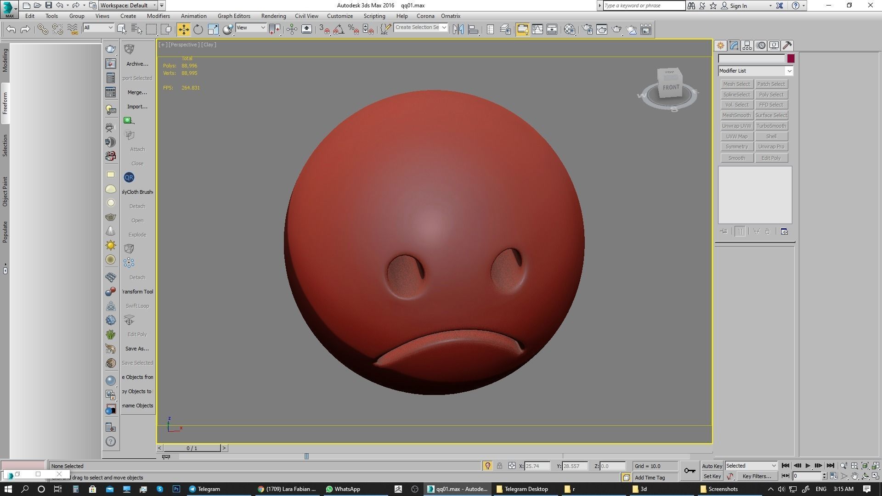Click the Save As... button
The height and width of the screenshot is (496, 882).
tap(137, 349)
